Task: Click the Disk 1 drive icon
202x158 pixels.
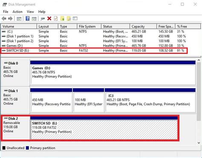Action: pos(6,90)
